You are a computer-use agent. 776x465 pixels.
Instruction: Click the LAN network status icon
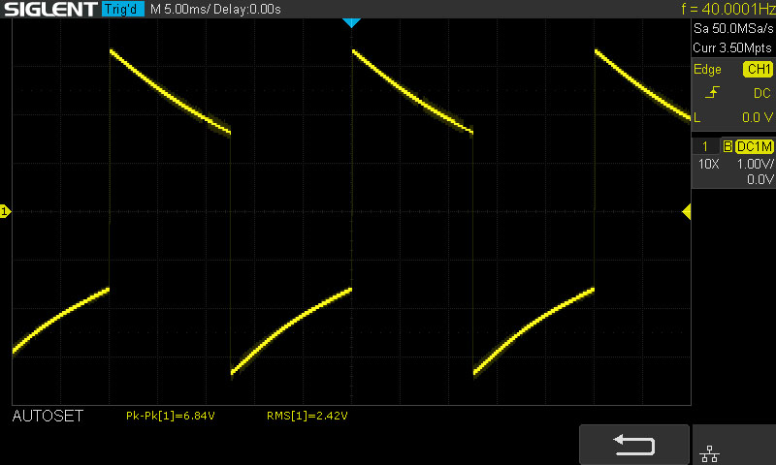[x=710, y=453]
